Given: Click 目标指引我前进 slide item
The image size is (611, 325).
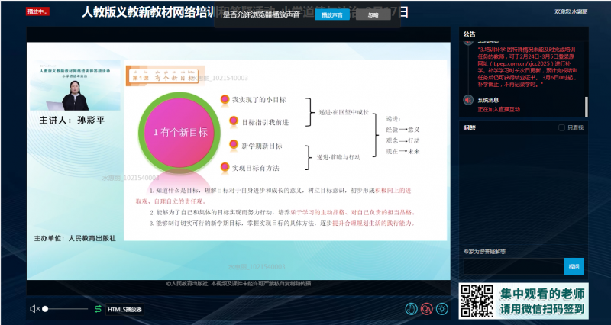Looking at the screenshot, I should pyautogui.click(x=265, y=122).
